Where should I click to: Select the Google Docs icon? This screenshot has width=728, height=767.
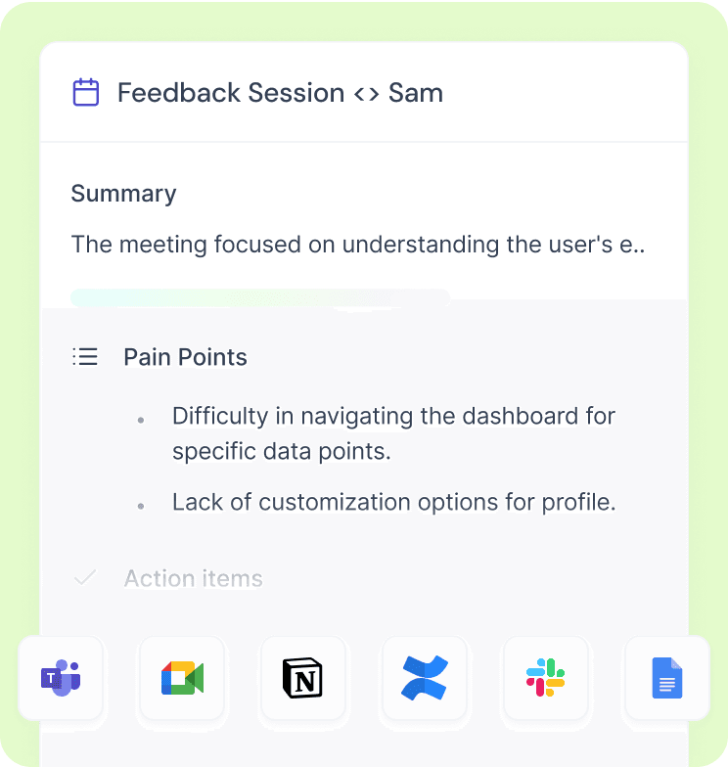667,678
